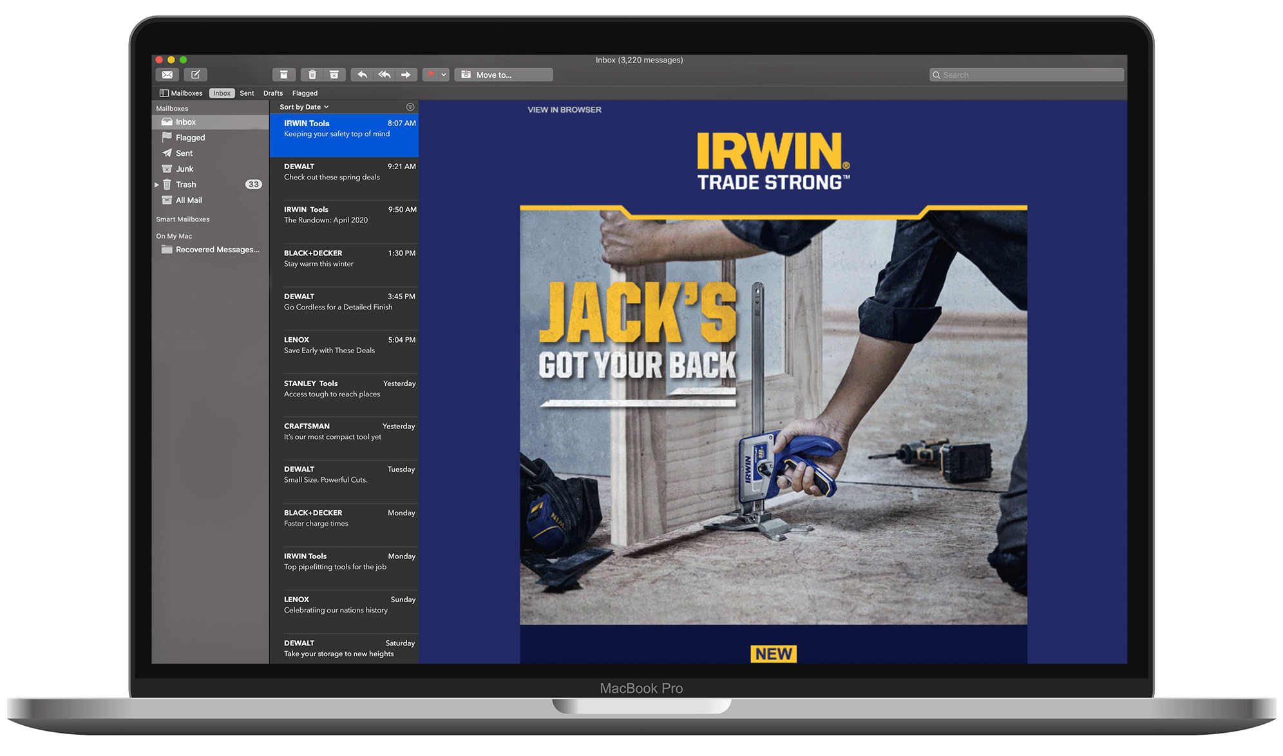Open All Mail mailbox
Viewport: 1283px width, 756px height.
tap(210, 200)
